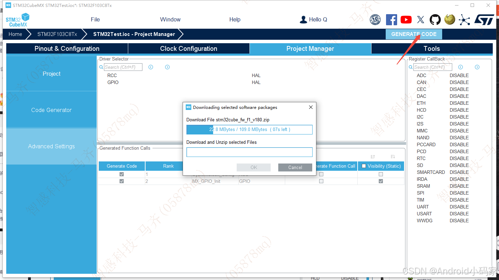Image resolution: width=499 pixels, height=280 pixels.
Task: Go to Home breadcrumb
Action: tap(15, 34)
